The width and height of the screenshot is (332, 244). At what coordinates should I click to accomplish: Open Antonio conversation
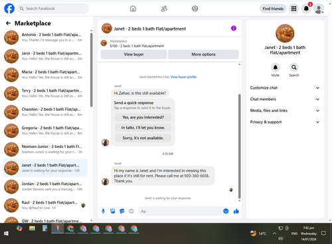(44, 37)
